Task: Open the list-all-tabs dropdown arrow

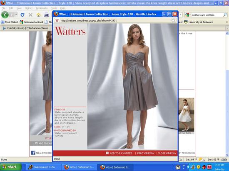Action: tap(227, 28)
